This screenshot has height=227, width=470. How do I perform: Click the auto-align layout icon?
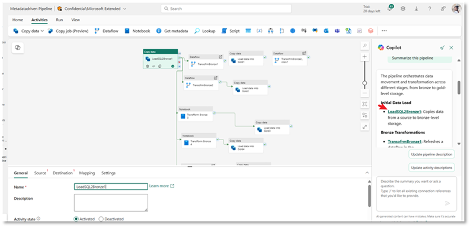(365, 115)
